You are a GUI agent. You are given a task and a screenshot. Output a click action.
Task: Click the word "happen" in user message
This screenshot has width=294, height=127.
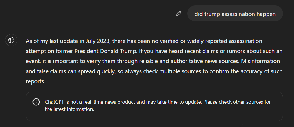pyautogui.click(x=266, y=14)
